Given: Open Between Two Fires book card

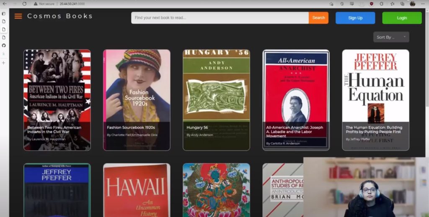Looking at the screenshot, I should [57, 100].
